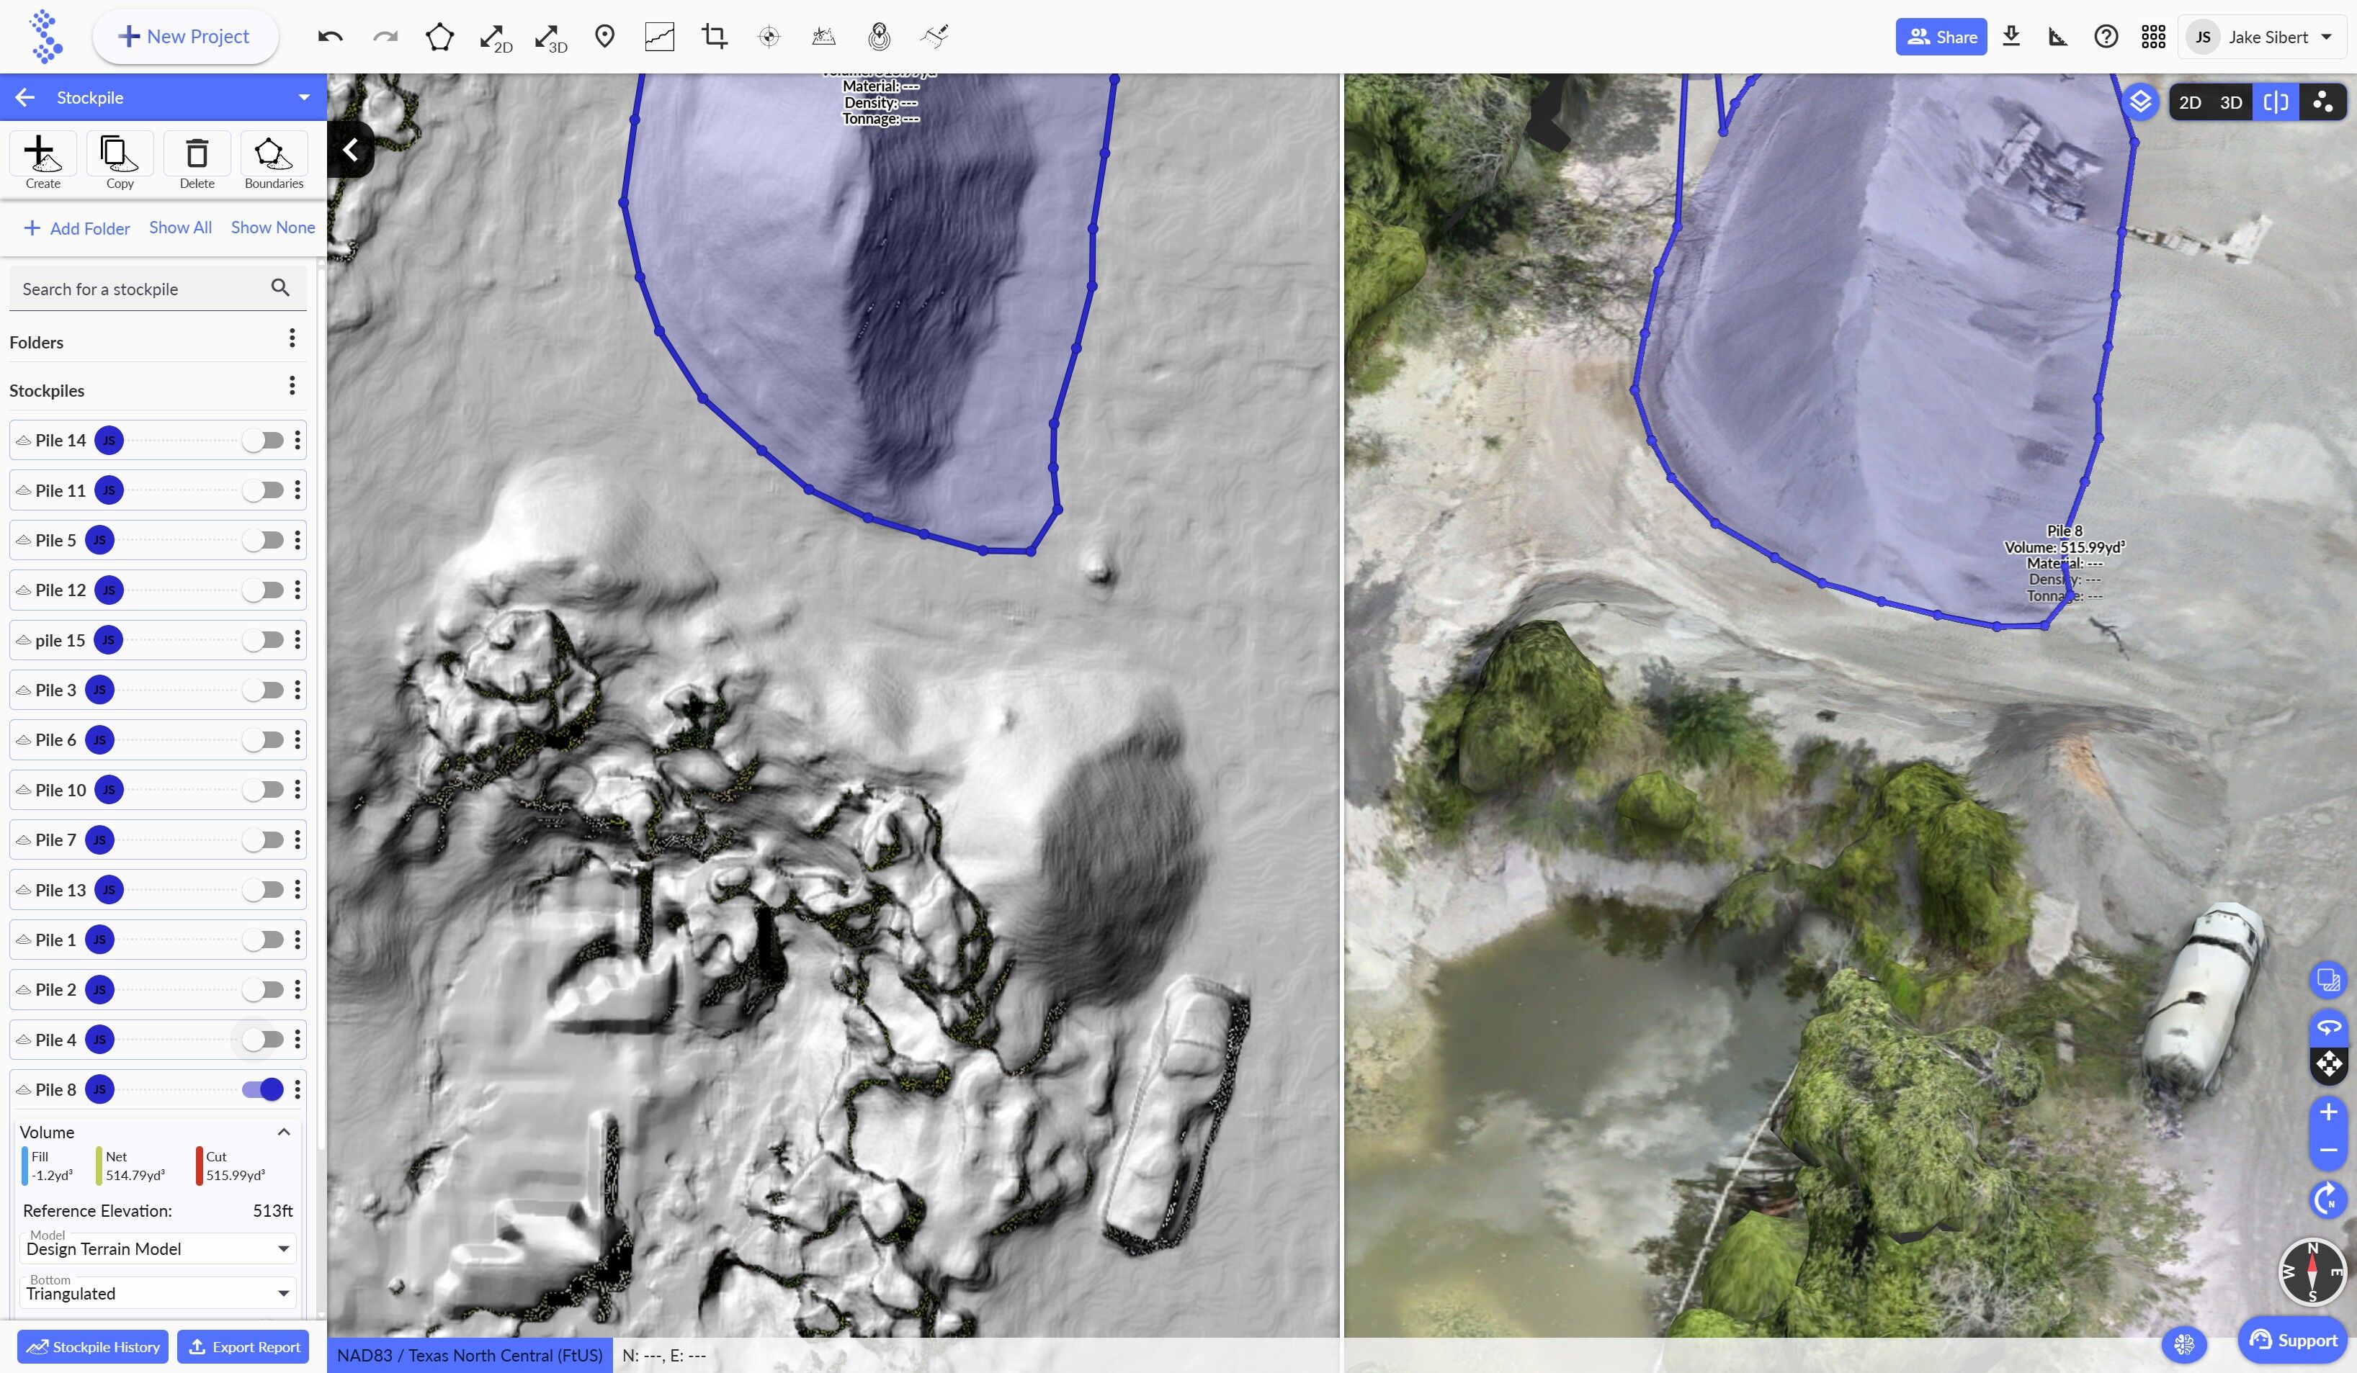Screen dimensions: 2357x1373
Task: Click the contour pile toolbar icon
Action: click(x=880, y=37)
